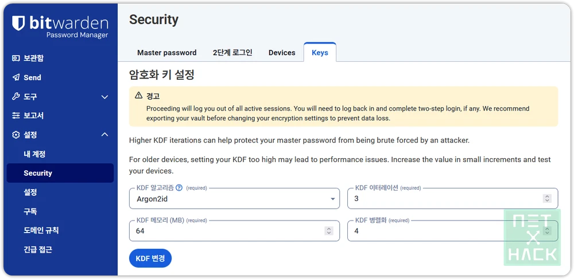574x279 pixels.
Task: Adjust the KDF 메모리 stepper arrows
Action: pos(329,231)
